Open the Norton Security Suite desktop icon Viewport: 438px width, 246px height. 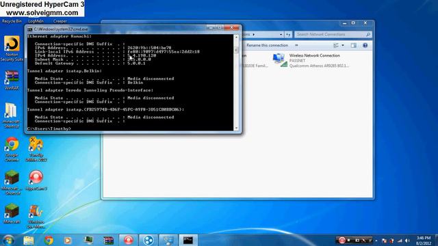tap(12, 49)
